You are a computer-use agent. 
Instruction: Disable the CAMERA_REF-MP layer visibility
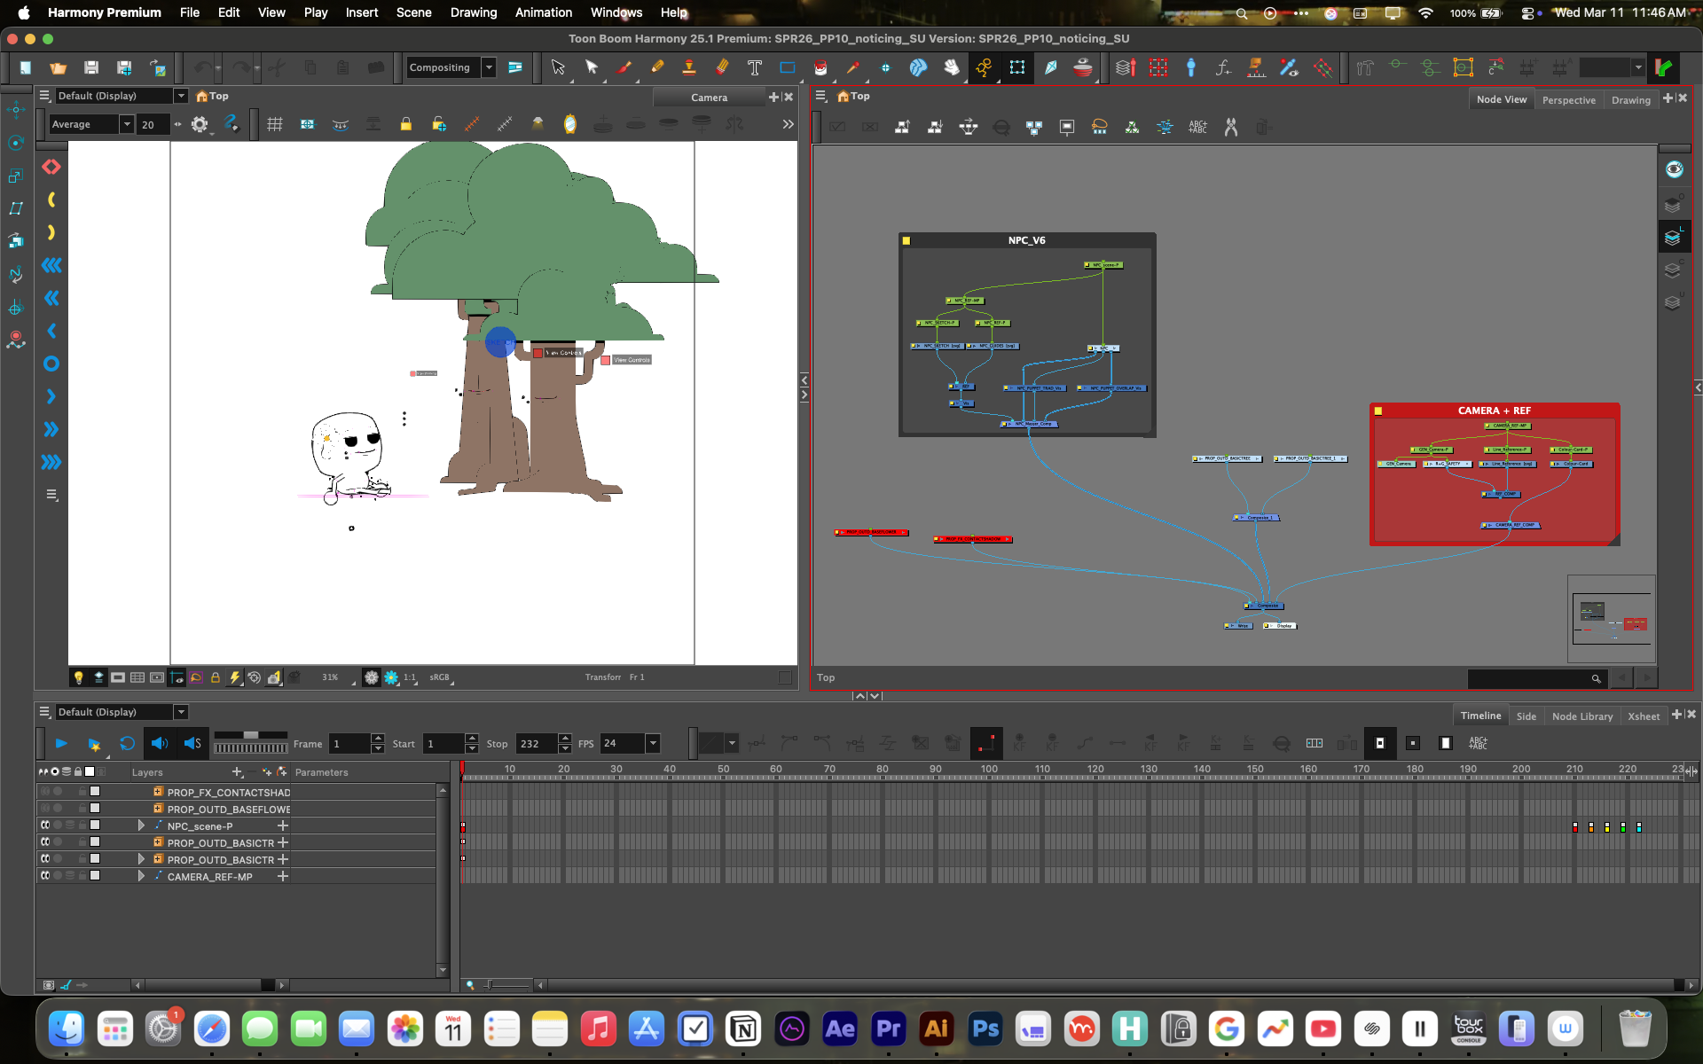pyautogui.click(x=45, y=876)
